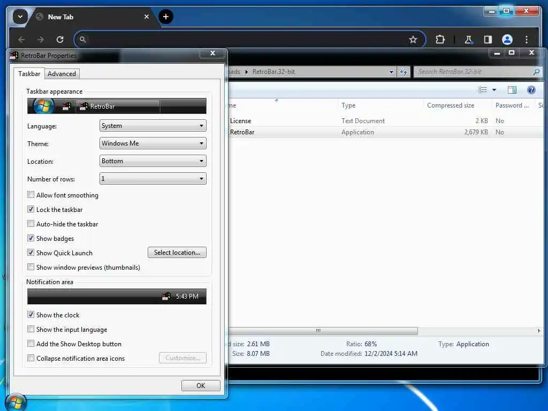The image size is (548, 411).
Task: Open the Location dropdown showing Bottom
Action: 153,161
